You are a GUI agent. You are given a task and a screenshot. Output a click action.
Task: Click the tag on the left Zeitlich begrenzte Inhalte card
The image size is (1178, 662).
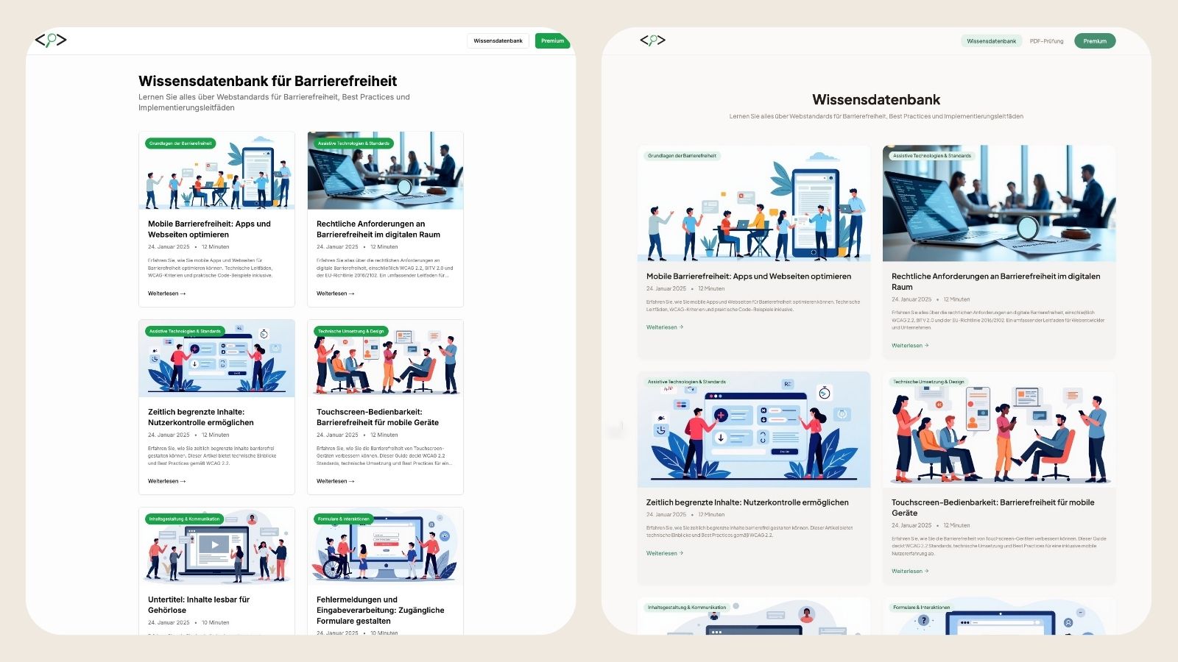pyautogui.click(x=185, y=331)
